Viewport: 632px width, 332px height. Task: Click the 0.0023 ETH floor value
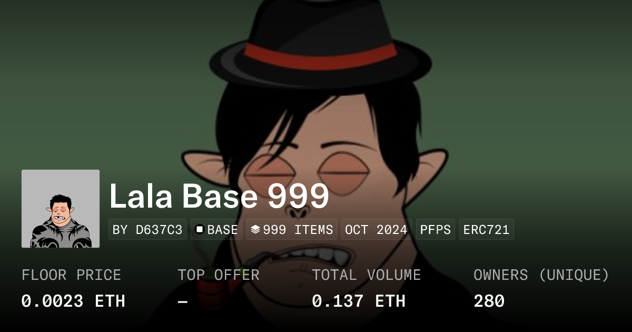click(73, 301)
